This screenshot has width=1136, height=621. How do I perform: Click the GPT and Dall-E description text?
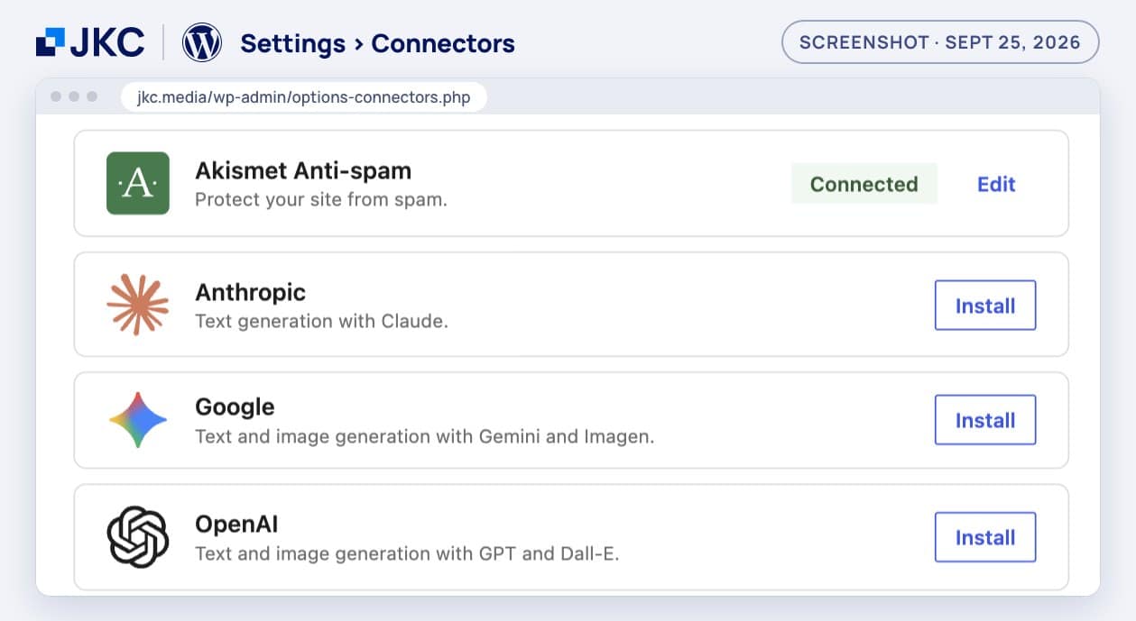[407, 553]
